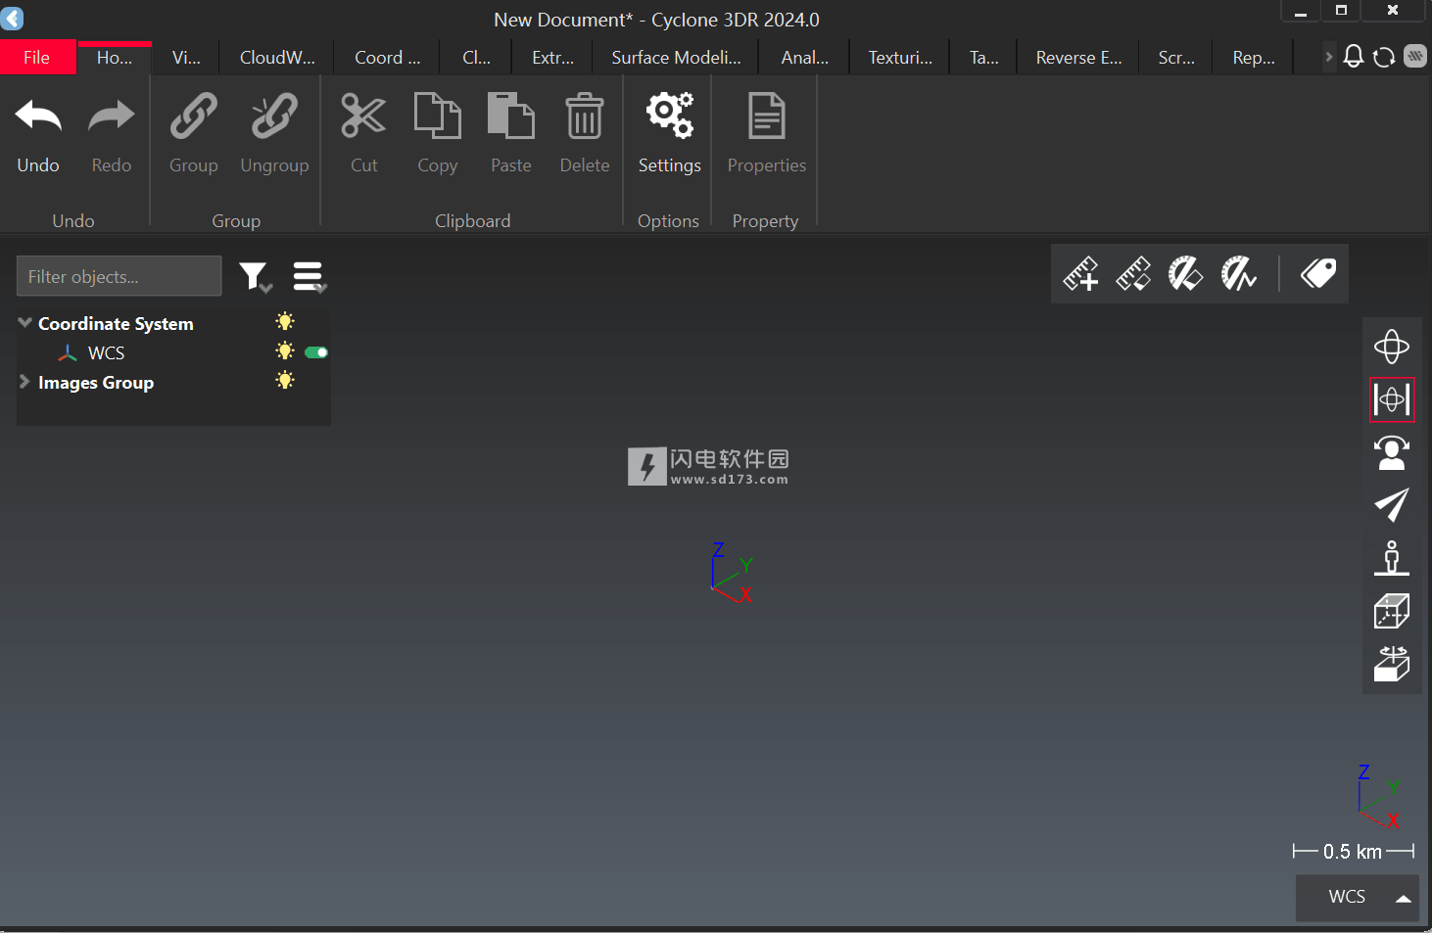Open the File menu
The image size is (1432, 933).
[x=37, y=57]
